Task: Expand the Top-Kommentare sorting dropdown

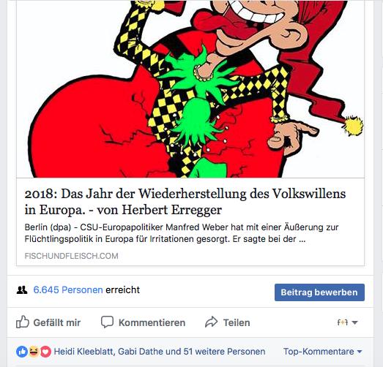Action: coord(323,352)
